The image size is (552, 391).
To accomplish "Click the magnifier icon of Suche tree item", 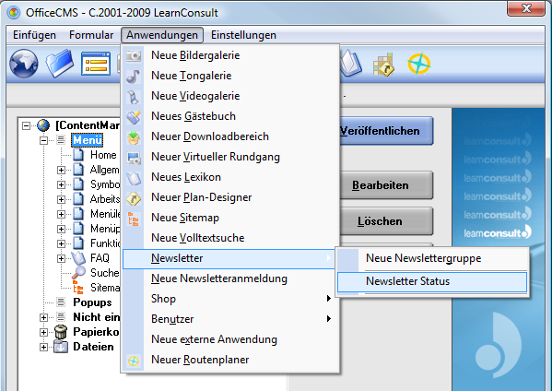I will click(x=78, y=273).
